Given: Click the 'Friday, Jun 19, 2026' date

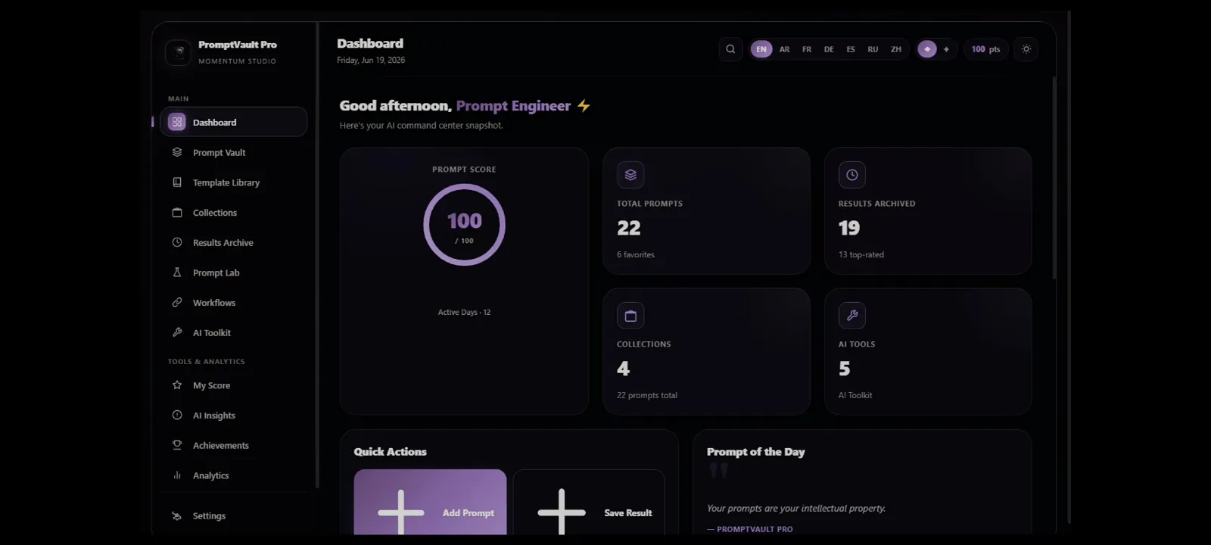Looking at the screenshot, I should pos(371,60).
